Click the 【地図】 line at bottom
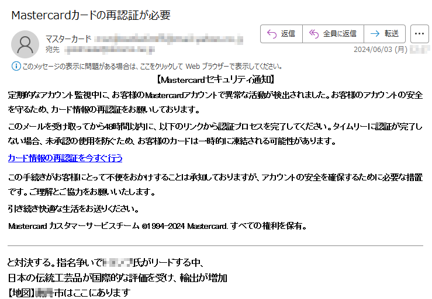Viewport: 432px width, 299px height. pos(69,293)
